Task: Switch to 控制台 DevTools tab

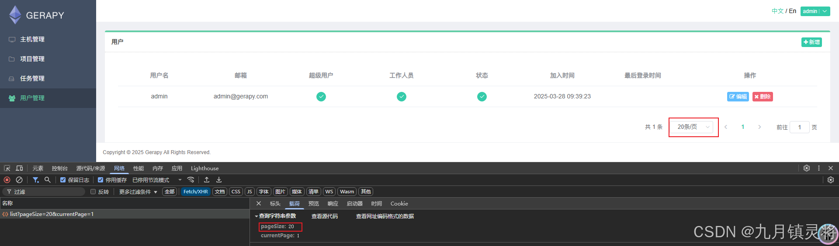Action: 59,168
